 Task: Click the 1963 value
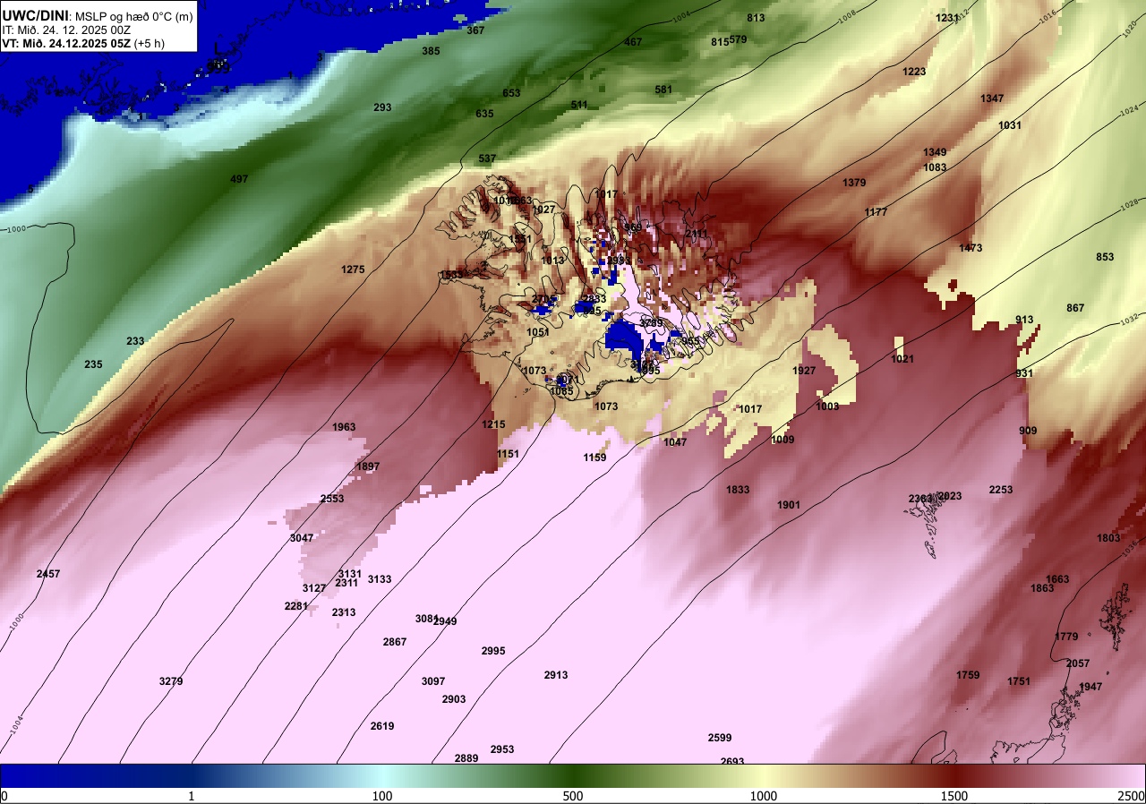pyautogui.click(x=344, y=427)
